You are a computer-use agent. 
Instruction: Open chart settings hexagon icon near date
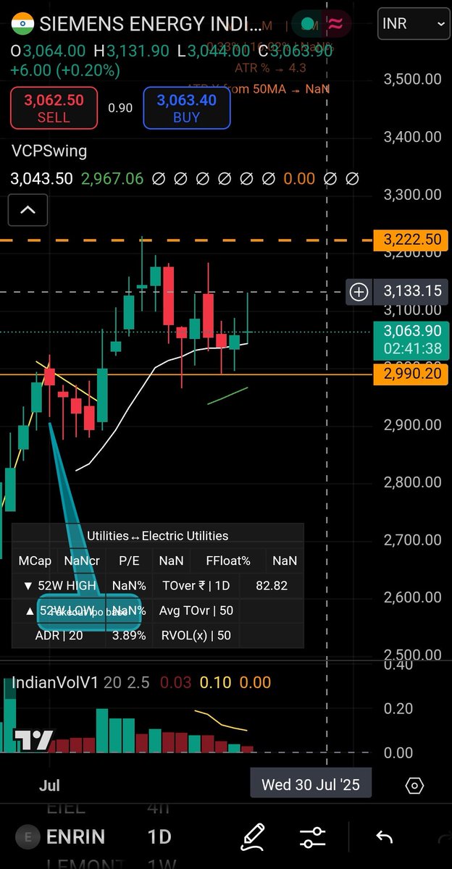(x=415, y=785)
